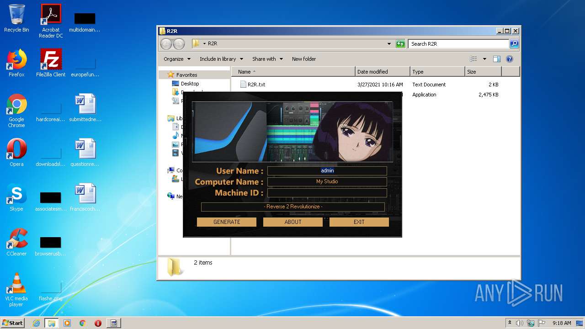Screen dimensions: 585x329
Task: Open the Organize menu in Explorer
Action: [177, 59]
